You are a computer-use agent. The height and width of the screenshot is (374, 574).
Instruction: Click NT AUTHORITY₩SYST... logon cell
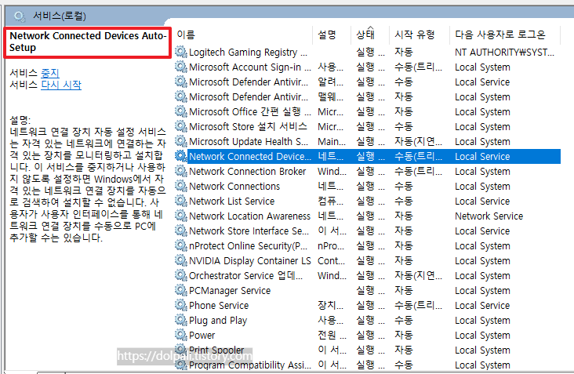(504, 53)
